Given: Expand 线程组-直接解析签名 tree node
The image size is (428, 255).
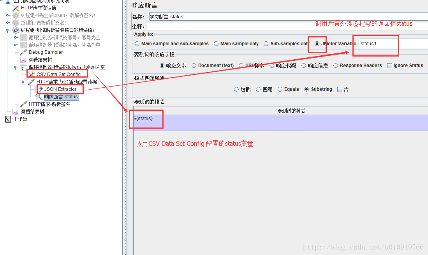Looking at the screenshot, I should pos(8,23).
